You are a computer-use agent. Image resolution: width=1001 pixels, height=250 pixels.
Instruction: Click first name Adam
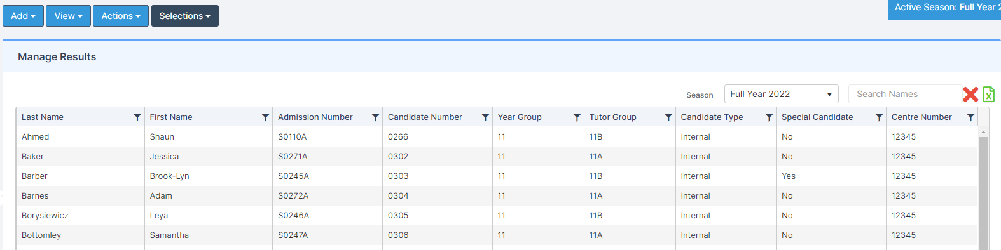tap(161, 196)
